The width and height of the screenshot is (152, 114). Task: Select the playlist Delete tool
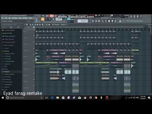coord(35,25)
